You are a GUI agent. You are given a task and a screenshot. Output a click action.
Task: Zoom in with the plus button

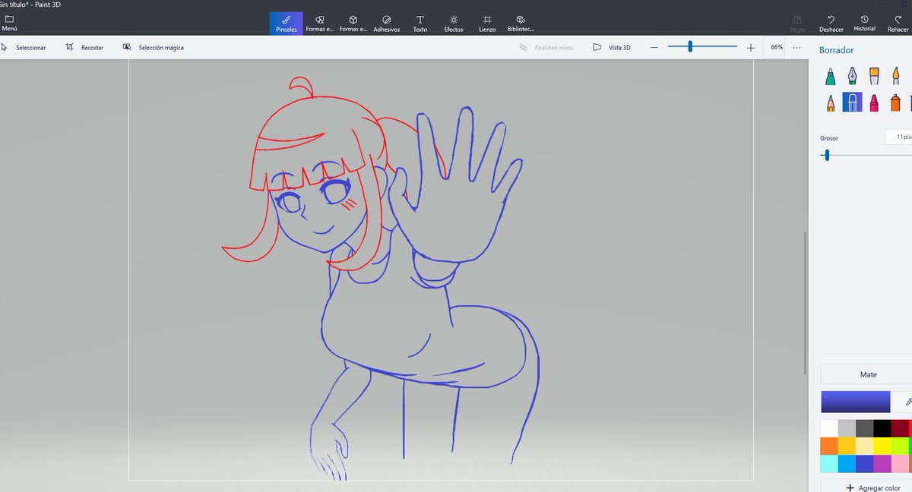[x=751, y=47]
